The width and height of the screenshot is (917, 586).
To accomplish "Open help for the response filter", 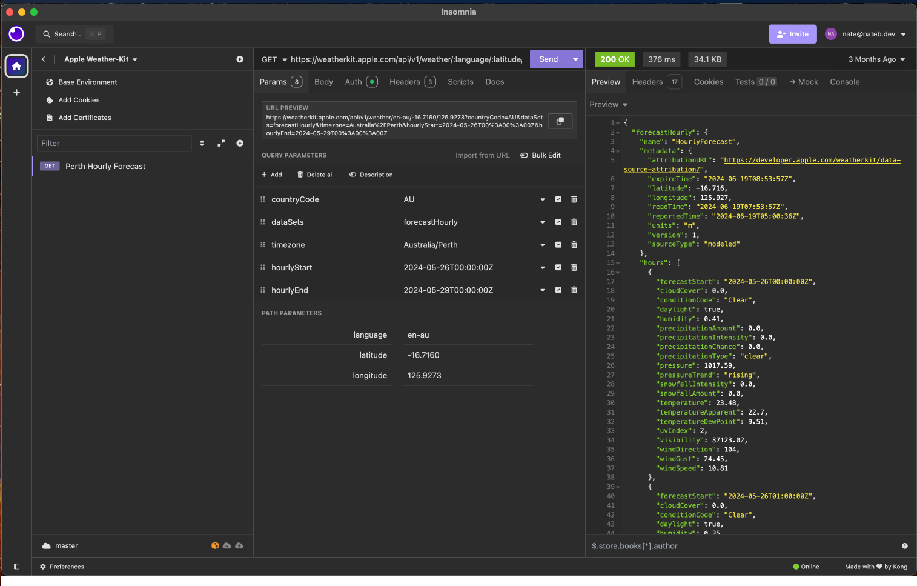I will [x=904, y=546].
